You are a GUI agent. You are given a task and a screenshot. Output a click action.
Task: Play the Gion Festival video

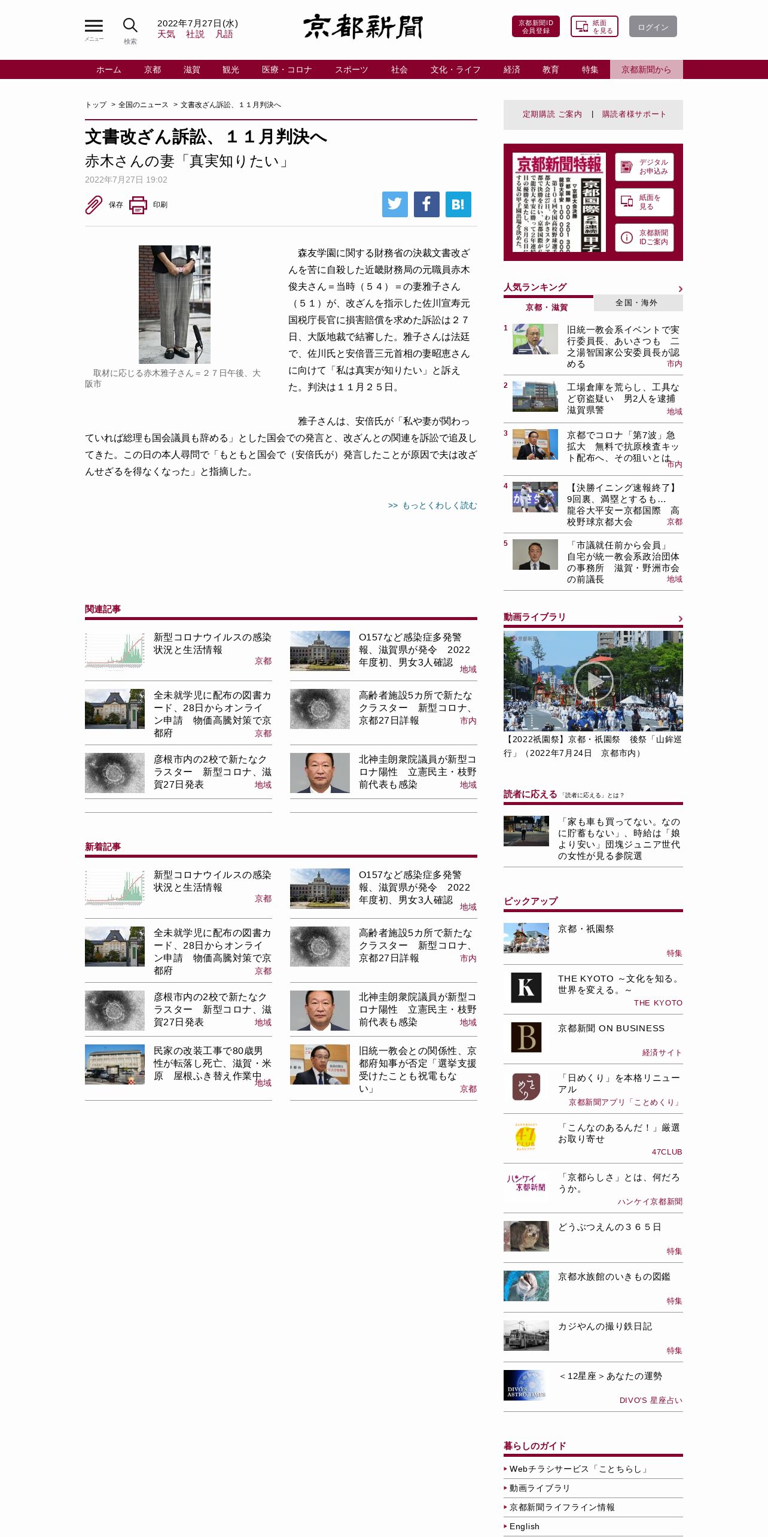593,681
